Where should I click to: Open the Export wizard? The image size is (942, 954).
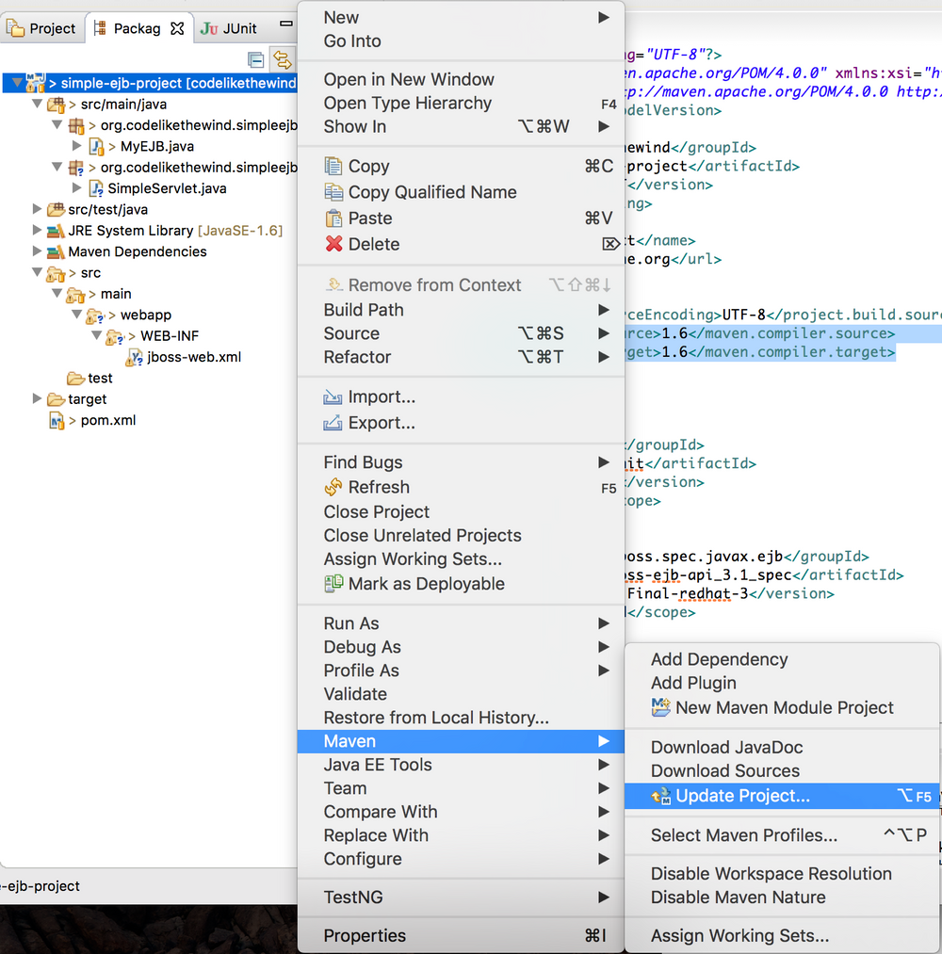coord(381,423)
